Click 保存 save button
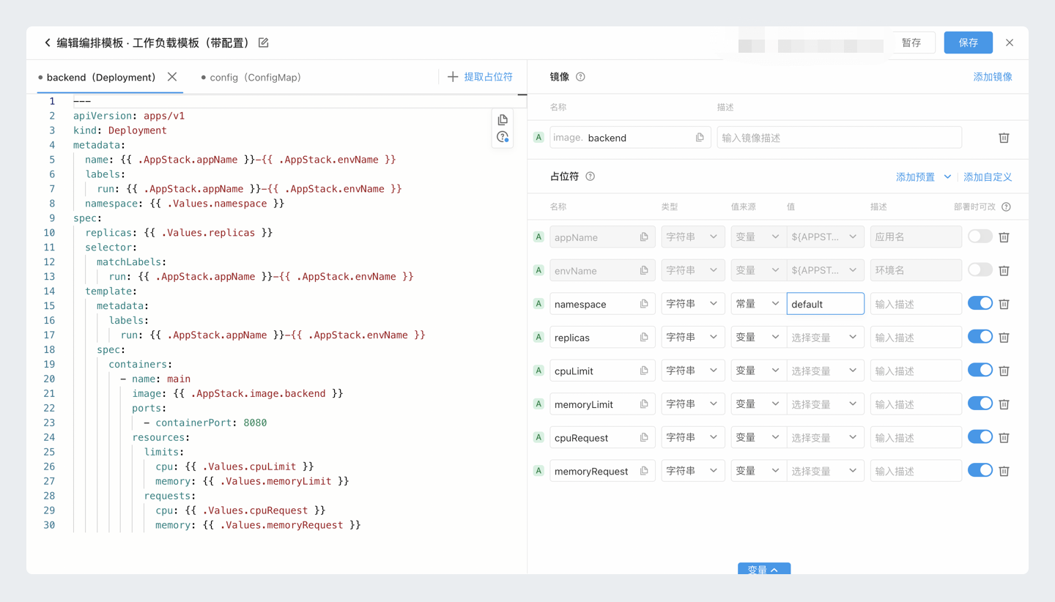This screenshot has height=602, width=1055. (x=969, y=42)
